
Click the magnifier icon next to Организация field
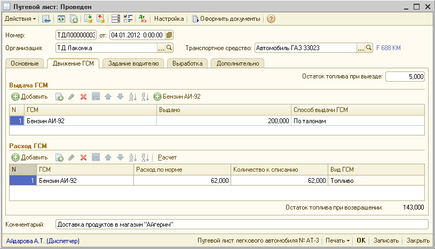(170, 48)
